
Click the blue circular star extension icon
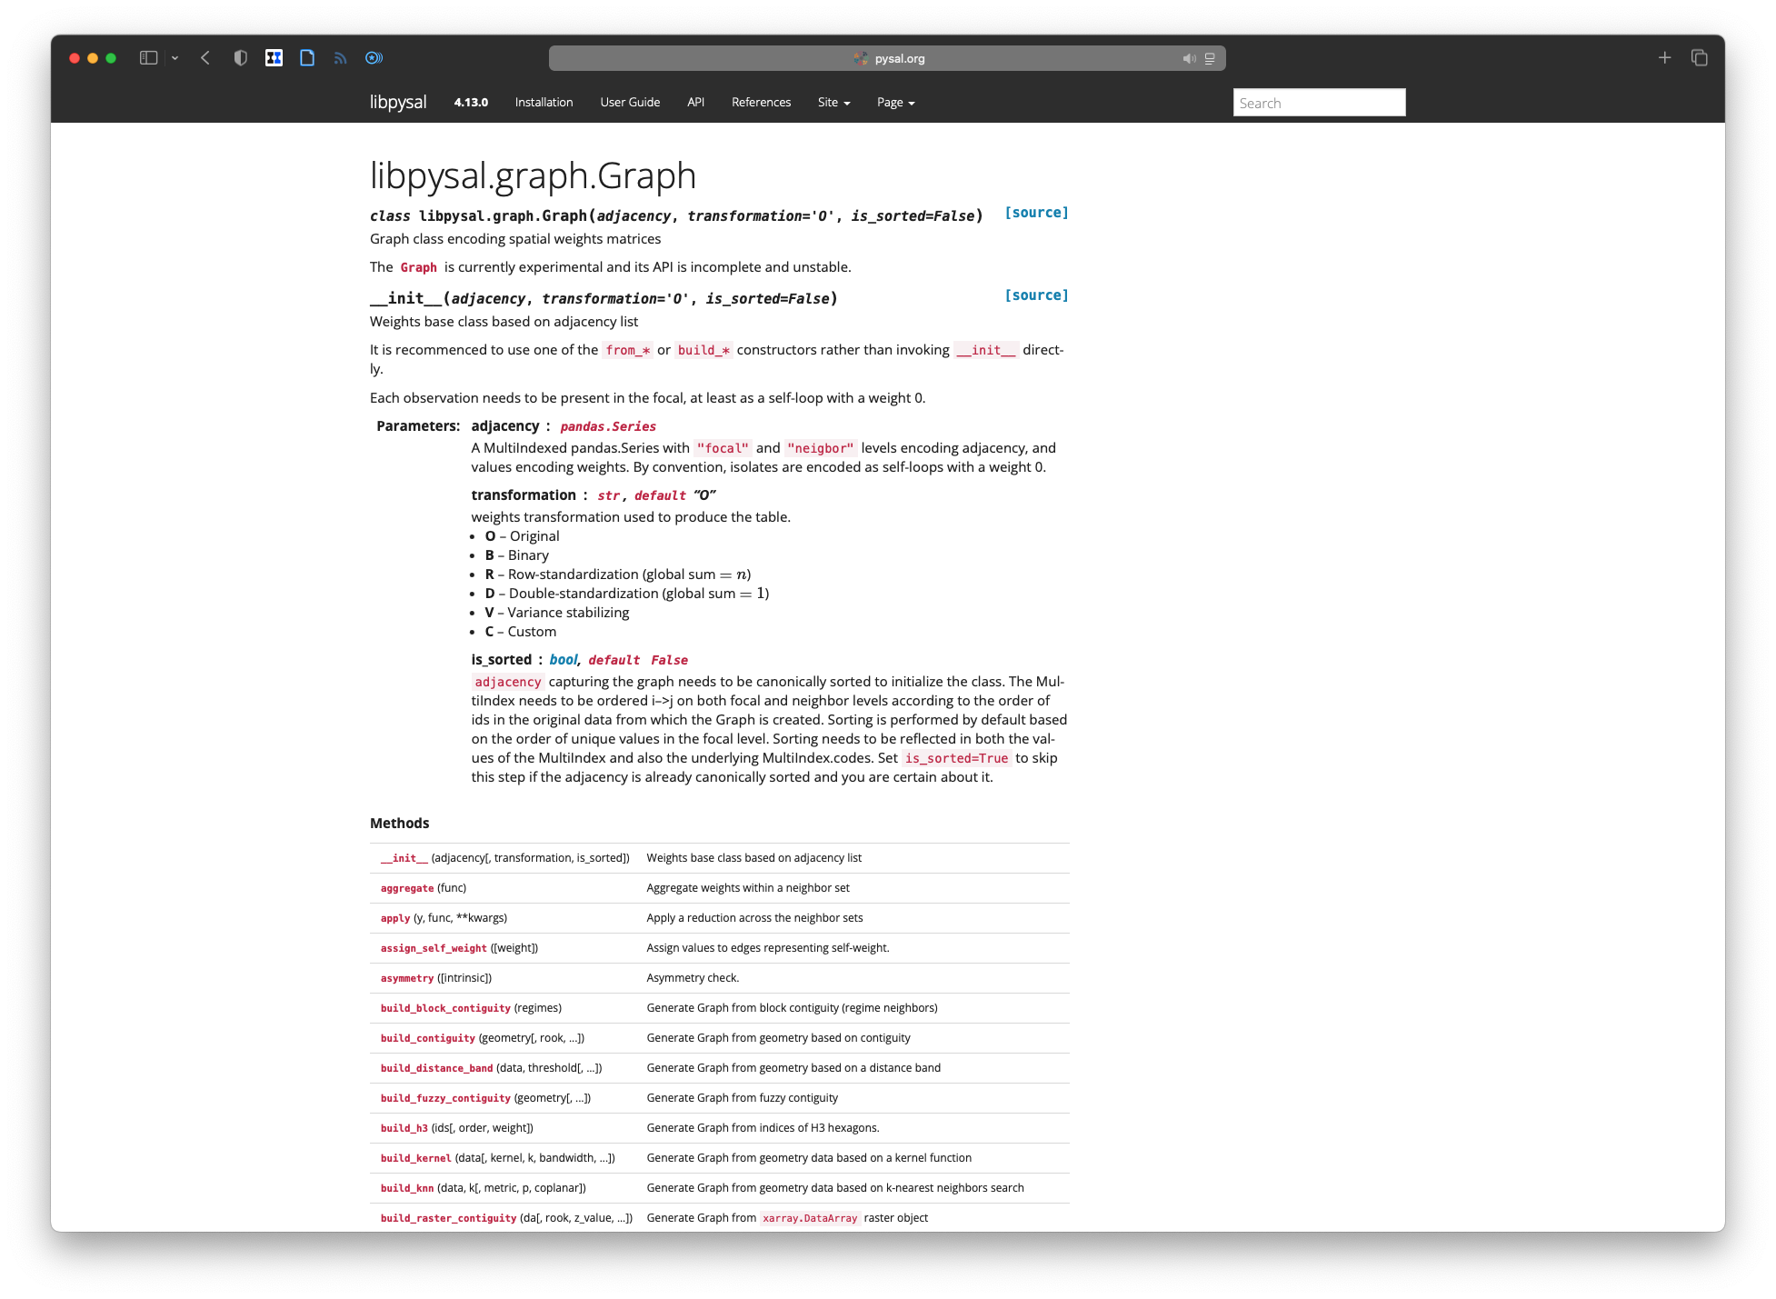click(x=374, y=58)
